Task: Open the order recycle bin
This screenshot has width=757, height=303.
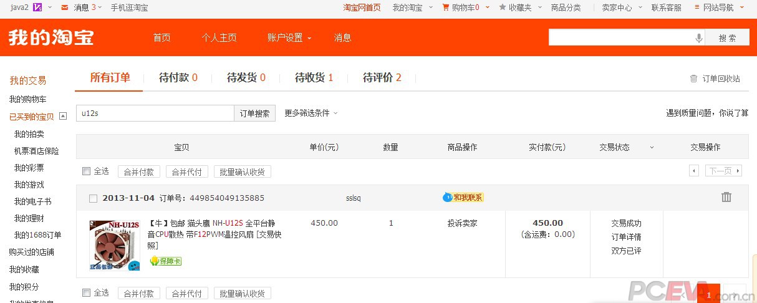Action: coord(715,79)
